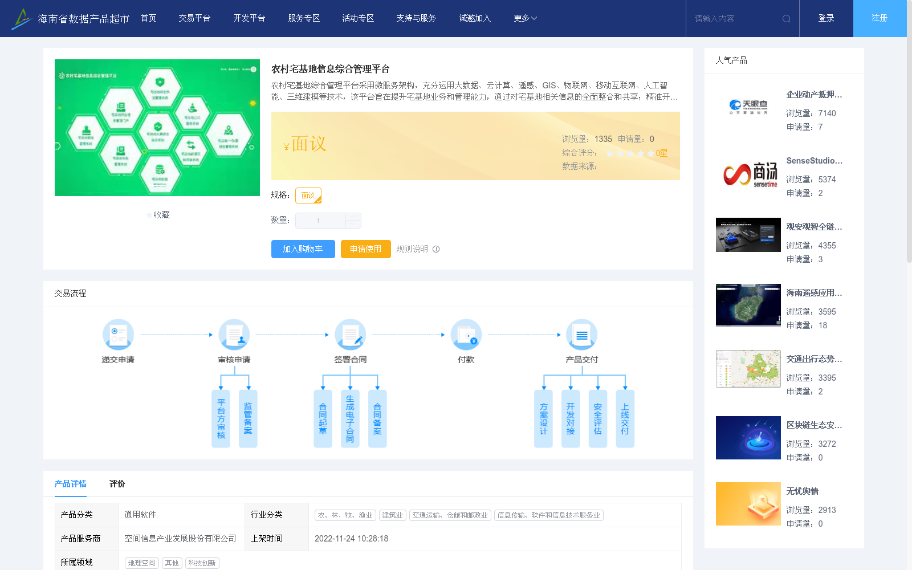Click the Hainan data supermarket logo
912x570 pixels.
coord(70,19)
